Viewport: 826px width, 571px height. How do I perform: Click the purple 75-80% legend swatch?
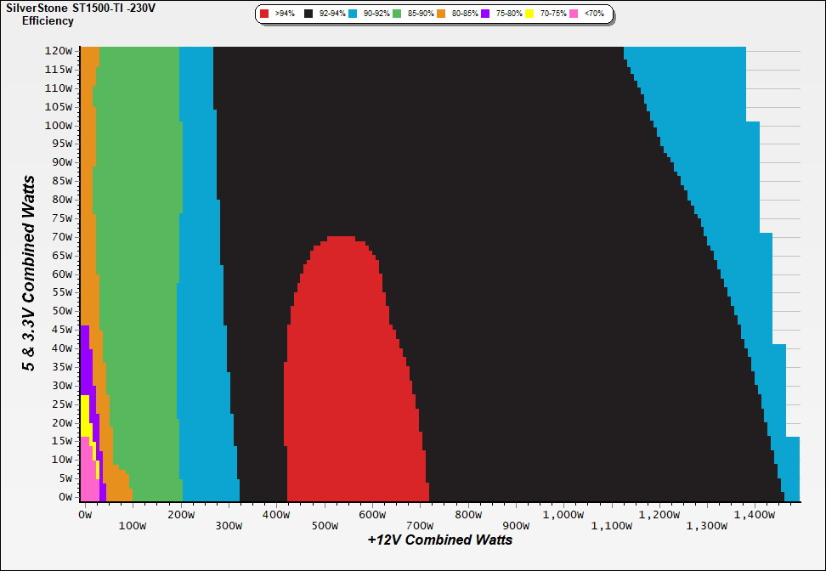(x=486, y=14)
